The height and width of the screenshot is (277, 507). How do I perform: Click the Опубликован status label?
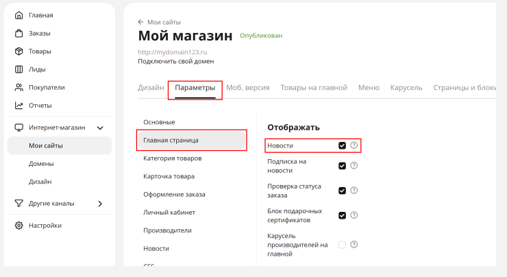coord(261,36)
